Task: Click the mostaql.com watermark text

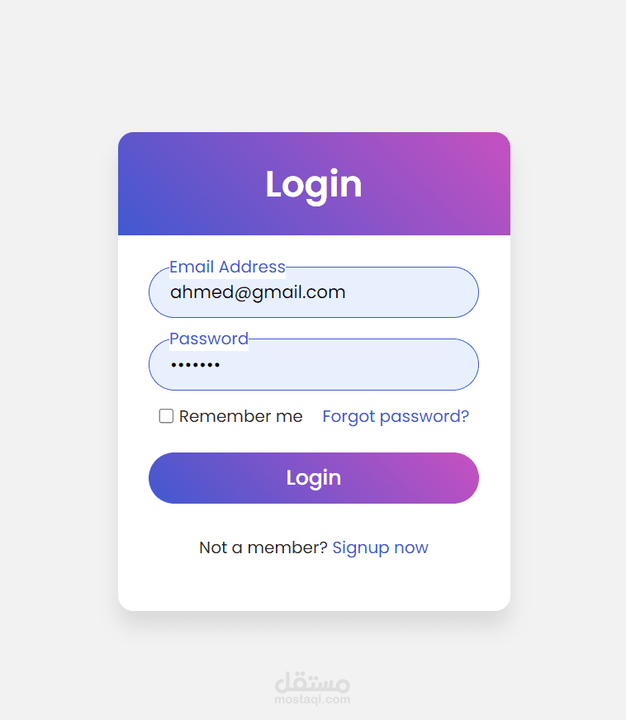Action: 312,700
